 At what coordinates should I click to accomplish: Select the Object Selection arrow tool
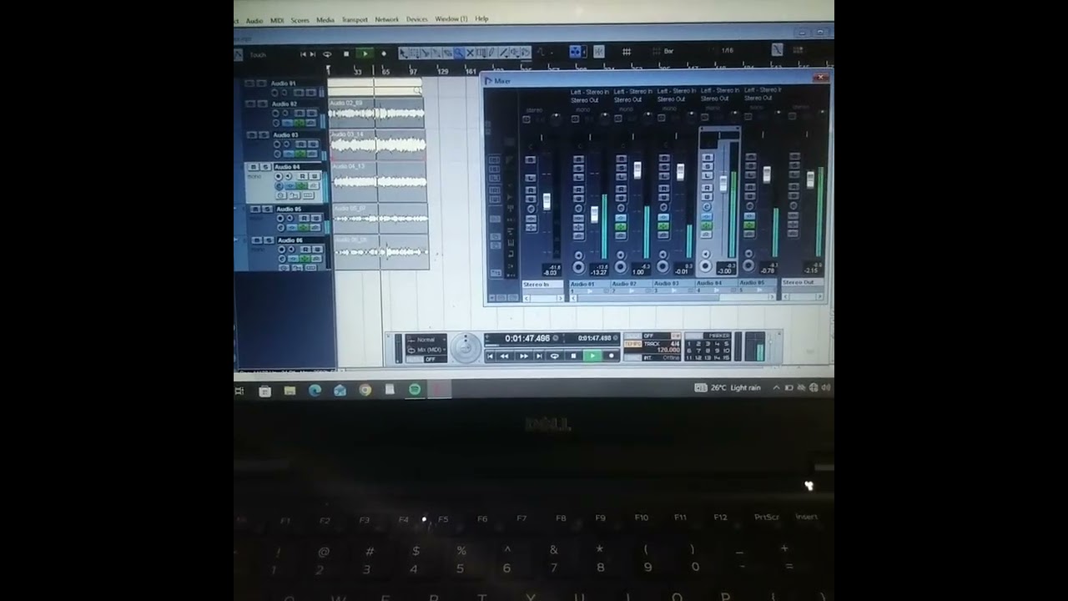(403, 53)
